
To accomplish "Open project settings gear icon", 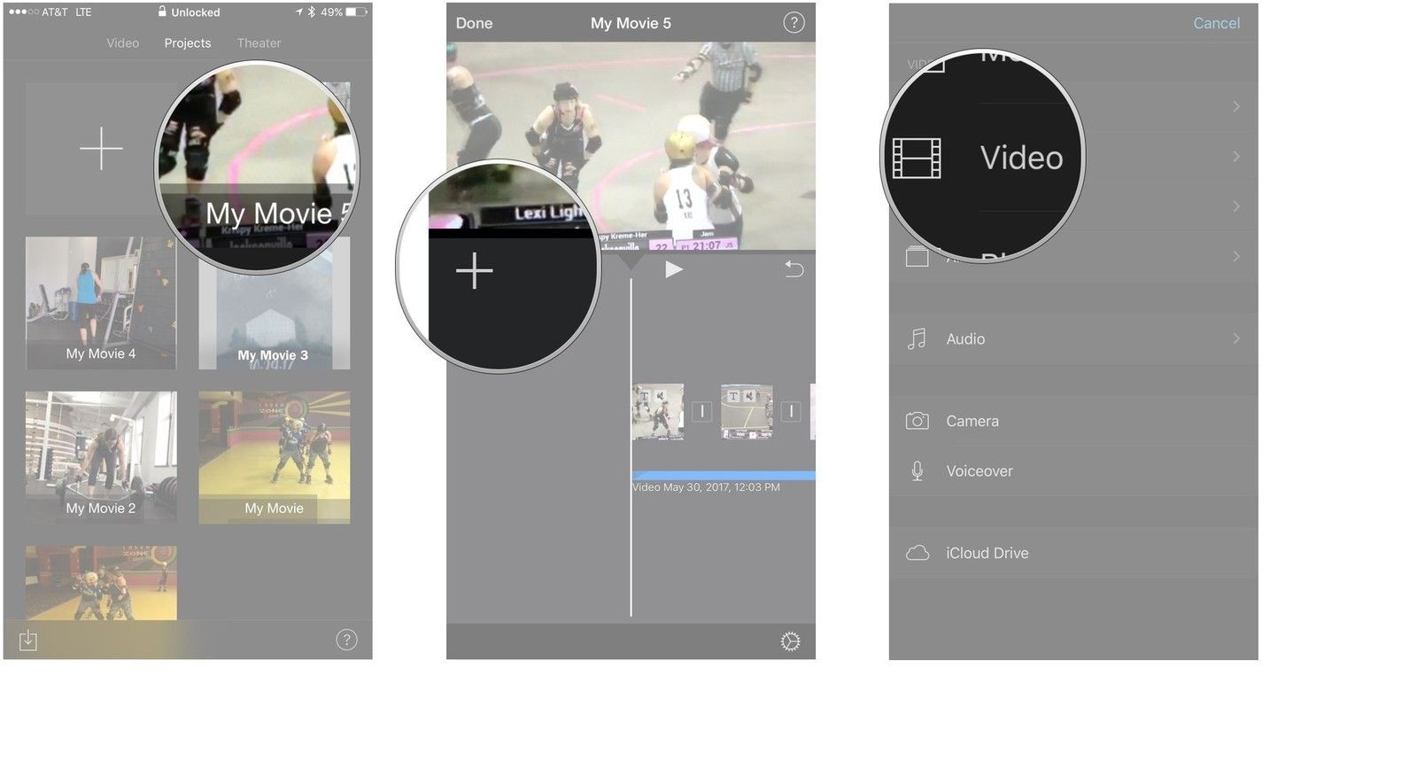I will (x=790, y=641).
